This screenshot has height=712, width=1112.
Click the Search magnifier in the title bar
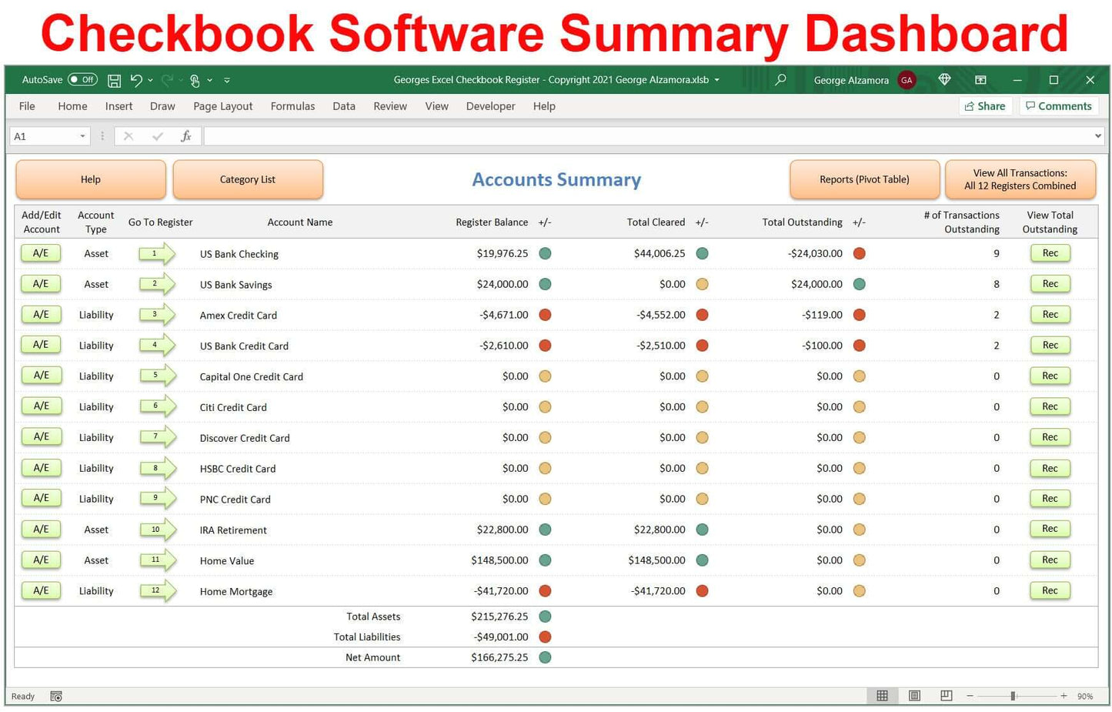click(780, 80)
